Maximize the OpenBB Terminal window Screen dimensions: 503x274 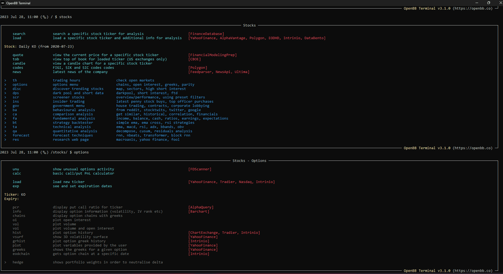click(488, 3)
